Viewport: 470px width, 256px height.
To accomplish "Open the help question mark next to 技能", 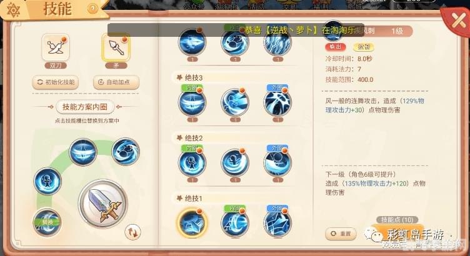I will pos(92,9).
